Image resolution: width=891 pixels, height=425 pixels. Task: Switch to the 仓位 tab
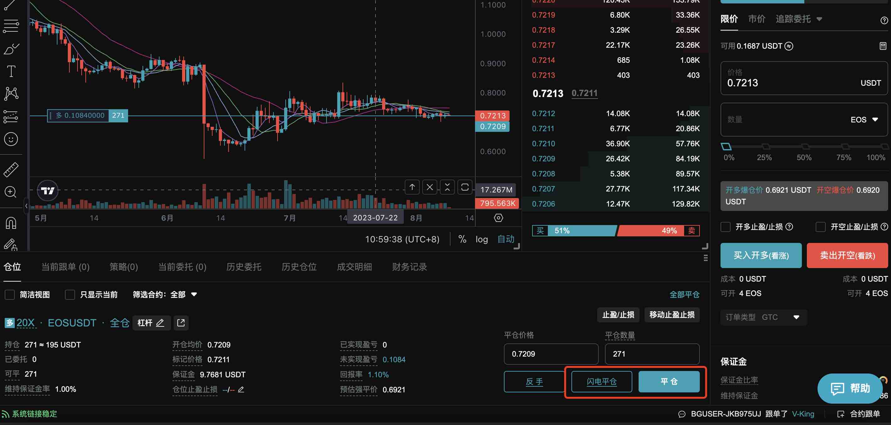(13, 267)
